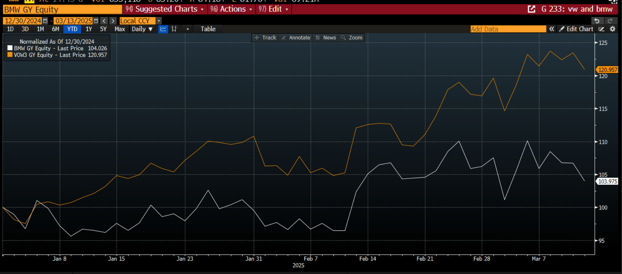Toggle News overlay on chart

[x=326, y=38]
